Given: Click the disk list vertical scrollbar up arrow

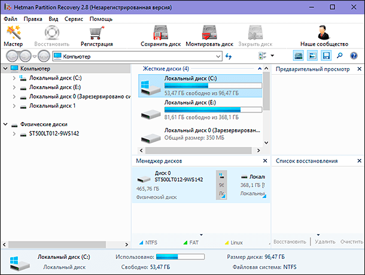Looking at the screenshot, I should tap(266, 68).
